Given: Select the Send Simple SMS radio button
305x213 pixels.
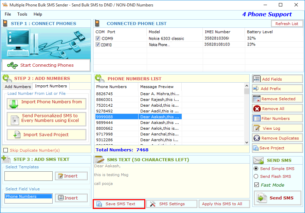Looking at the screenshot, I should point(256,169).
